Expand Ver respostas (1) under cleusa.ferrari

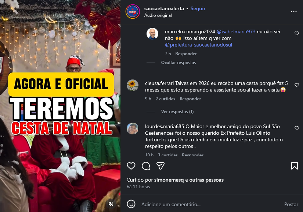[x=177, y=112]
